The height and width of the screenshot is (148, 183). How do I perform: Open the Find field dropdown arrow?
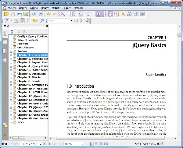(x=71, y=21)
